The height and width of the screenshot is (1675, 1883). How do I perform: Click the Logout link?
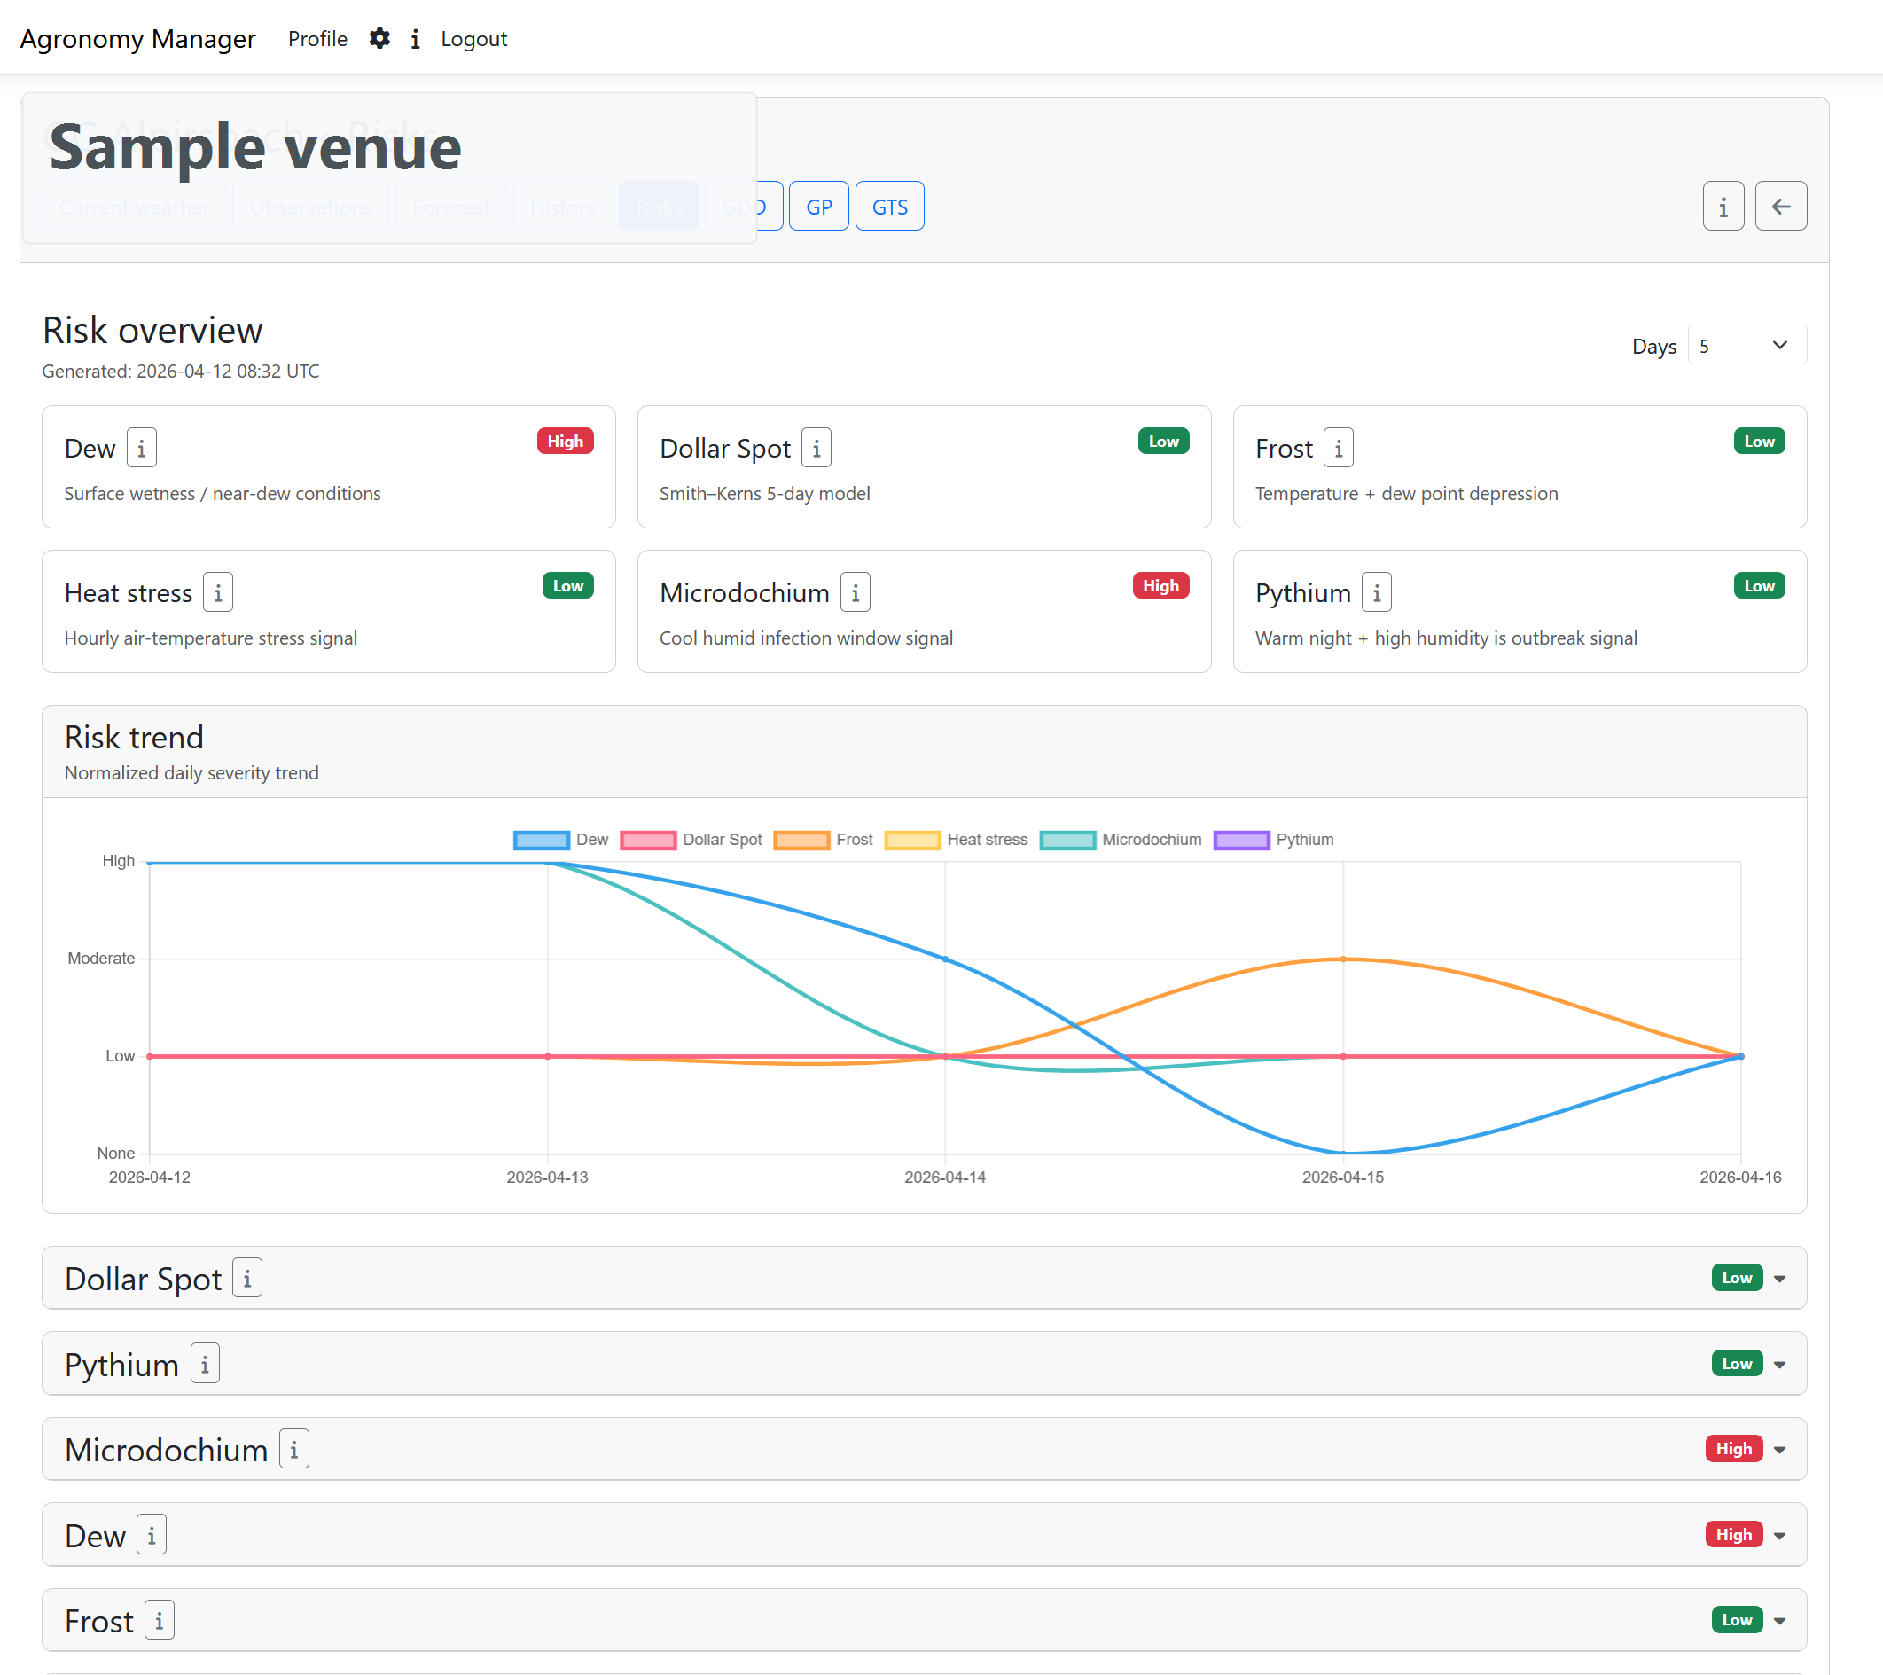click(x=473, y=39)
